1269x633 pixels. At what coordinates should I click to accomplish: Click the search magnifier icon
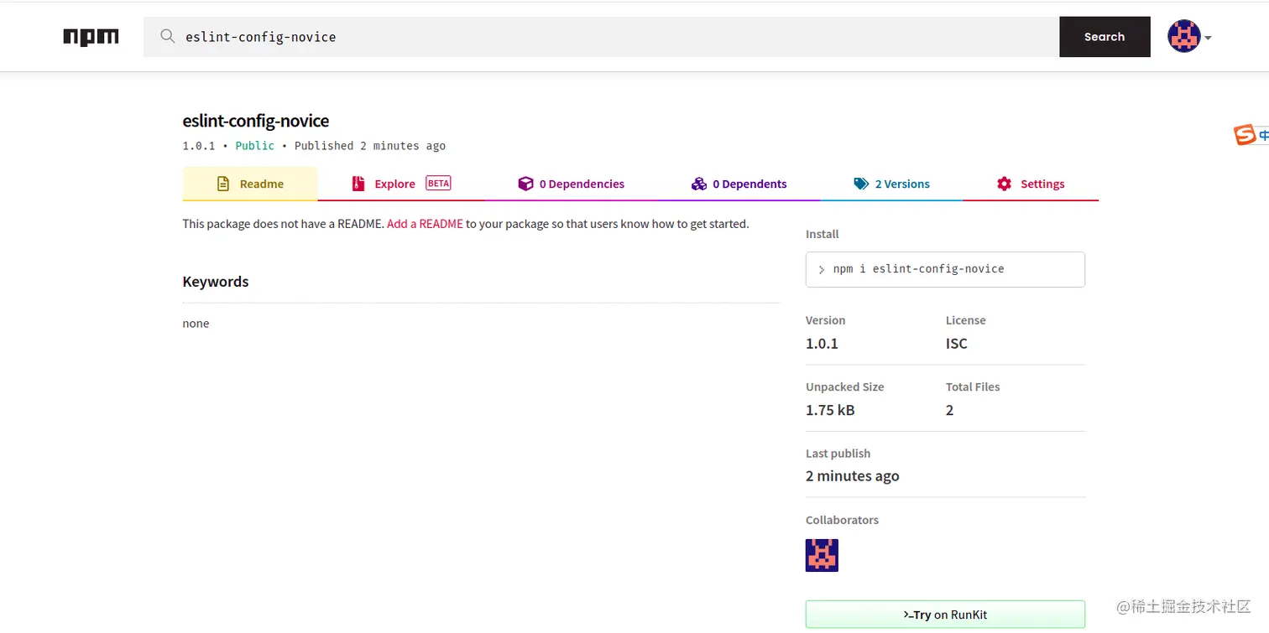click(168, 36)
